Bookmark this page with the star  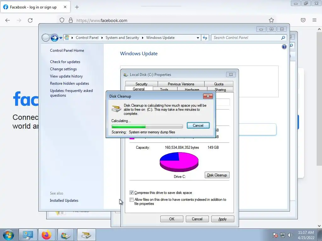coord(271,20)
